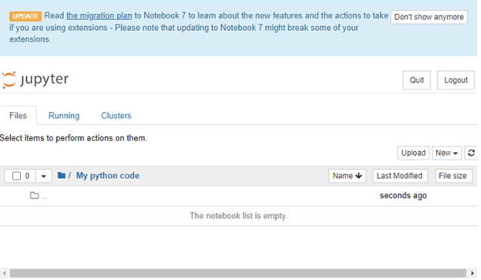Open the migration plan link
Viewport: 481px width, 280px height.
99,15
